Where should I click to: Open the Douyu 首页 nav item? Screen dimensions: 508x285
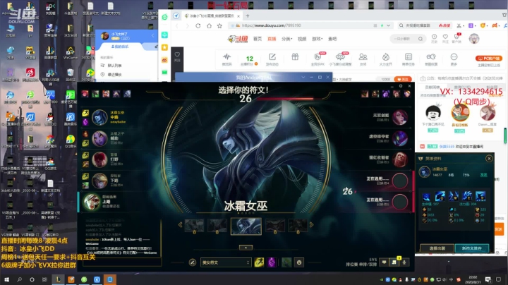[x=258, y=39]
